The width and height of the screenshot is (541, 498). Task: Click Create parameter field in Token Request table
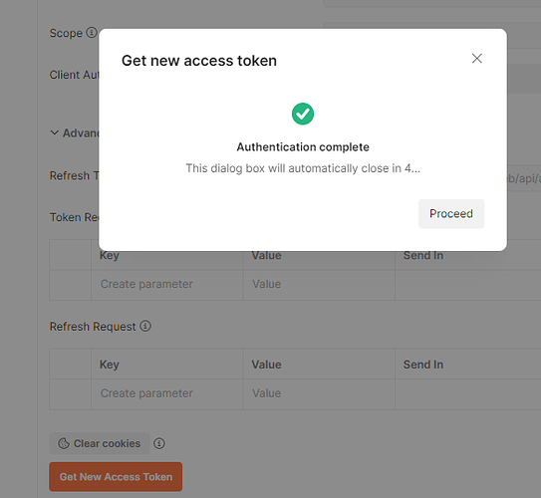pyautogui.click(x=167, y=284)
